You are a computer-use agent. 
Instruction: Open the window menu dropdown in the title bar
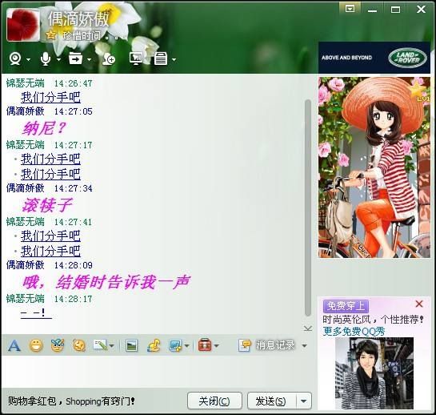pos(350,9)
